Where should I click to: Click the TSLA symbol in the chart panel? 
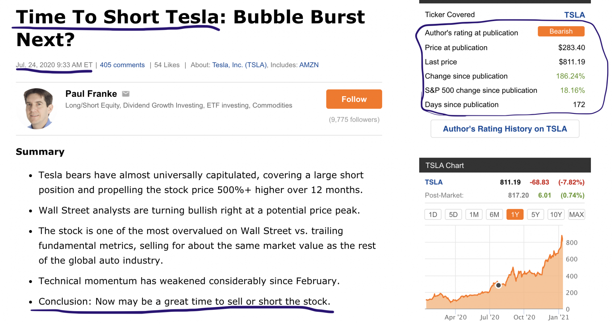(x=434, y=182)
